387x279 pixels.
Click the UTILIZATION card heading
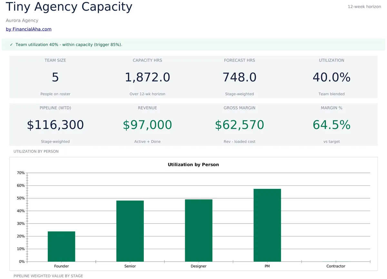tap(332, 60)
